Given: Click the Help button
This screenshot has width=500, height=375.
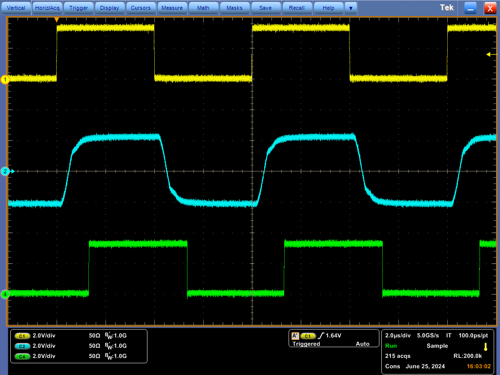Looking at the screenshot, I should click(x=328, y=7).
